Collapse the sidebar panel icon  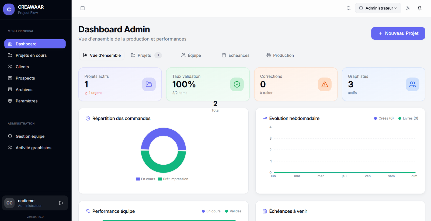(x=82, y=8)
